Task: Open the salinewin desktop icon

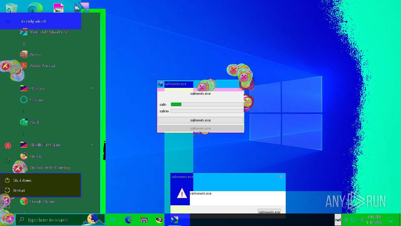Action: tap(82, 8)
